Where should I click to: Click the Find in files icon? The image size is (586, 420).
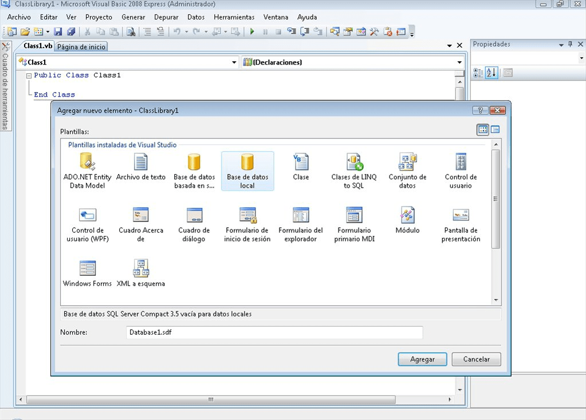(131, 31)
